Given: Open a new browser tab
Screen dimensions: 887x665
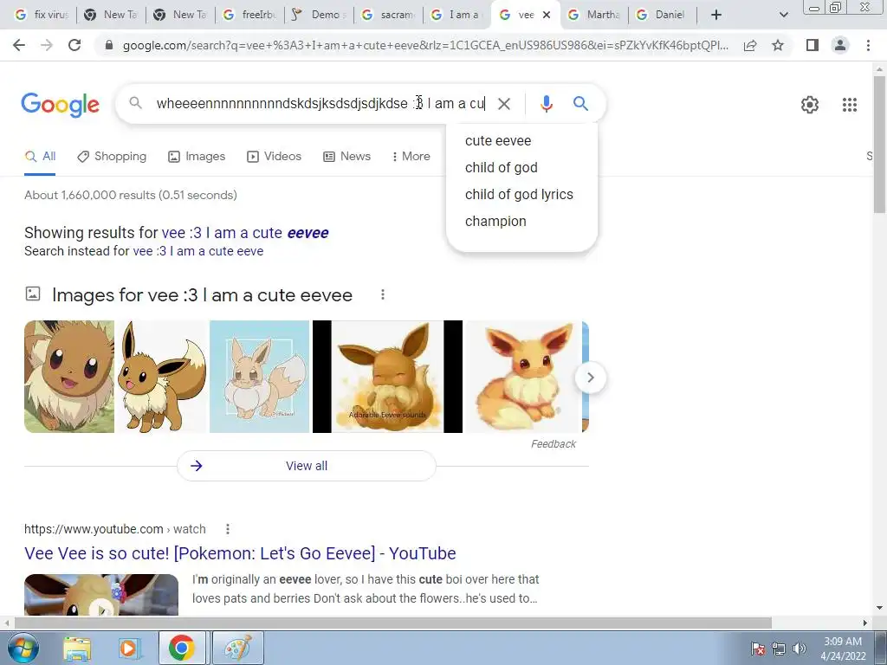Looking at the screenshot, I should point(716,15).
